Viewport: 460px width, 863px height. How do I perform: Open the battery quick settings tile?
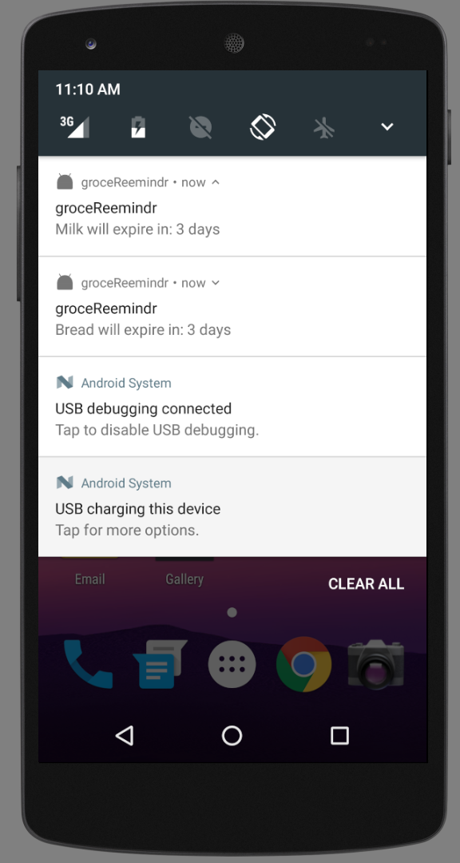pos(138,127)
